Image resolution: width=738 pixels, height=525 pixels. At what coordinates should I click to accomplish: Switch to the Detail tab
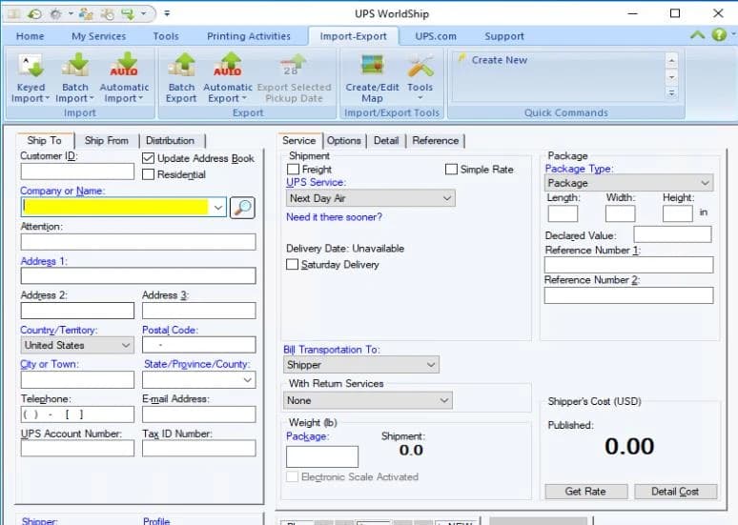click(386, 140)
